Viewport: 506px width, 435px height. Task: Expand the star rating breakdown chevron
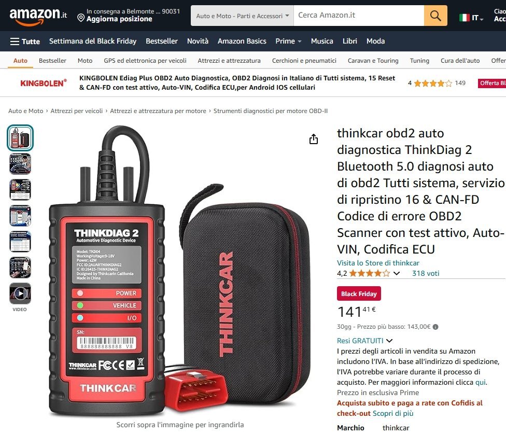click(x=397, y=273)
